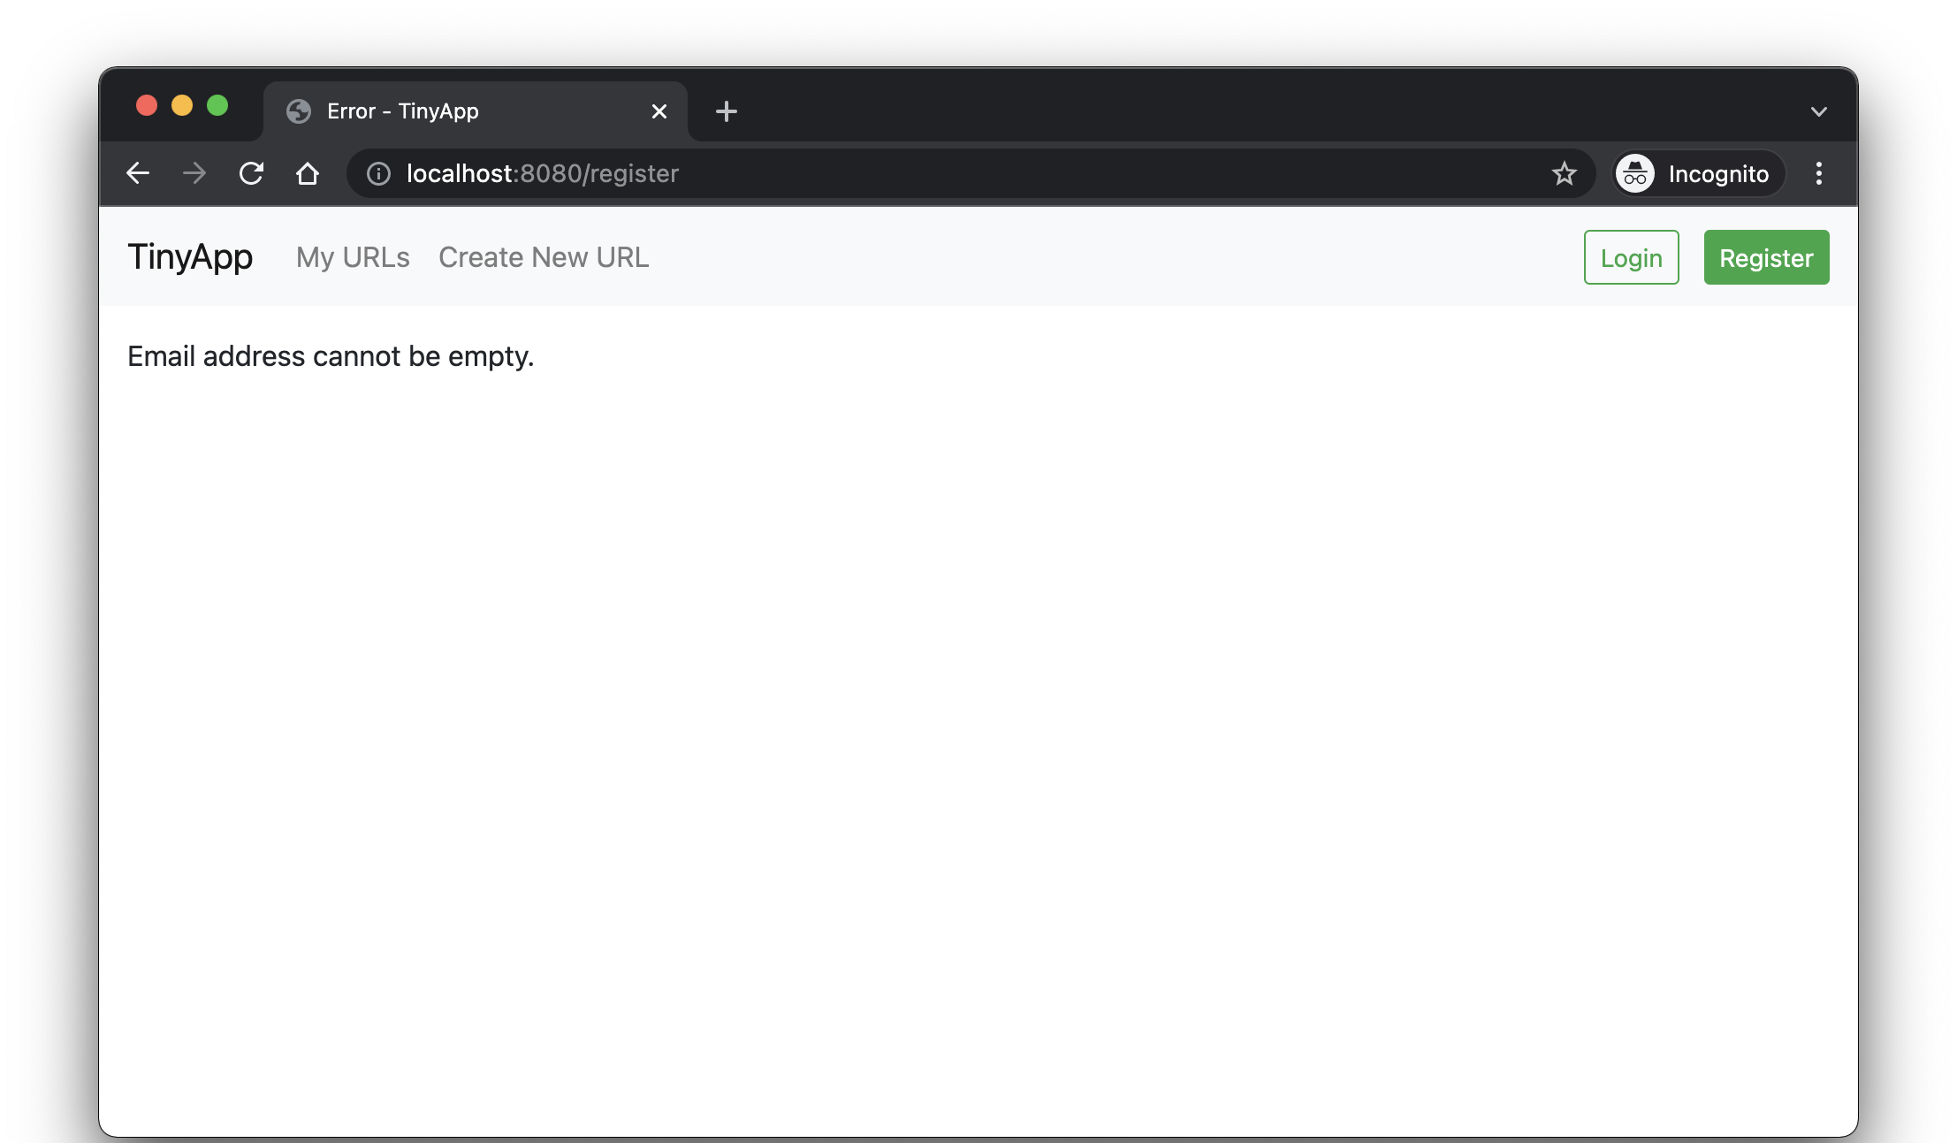Expand the tab search chevron
The width and height of the screenshot is (1957, 1143).
[1818, 111]
